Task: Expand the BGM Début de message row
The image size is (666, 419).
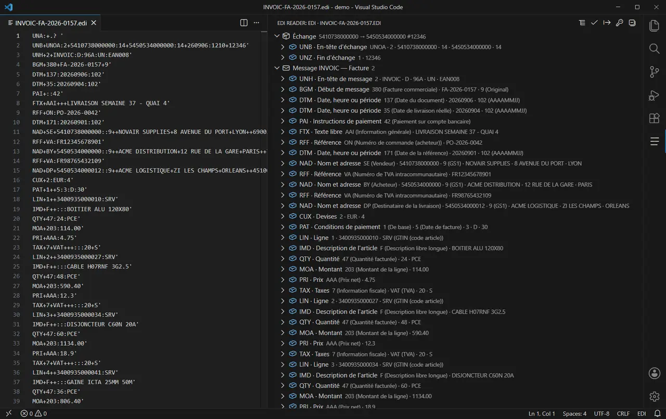Action: click(283, 89)
